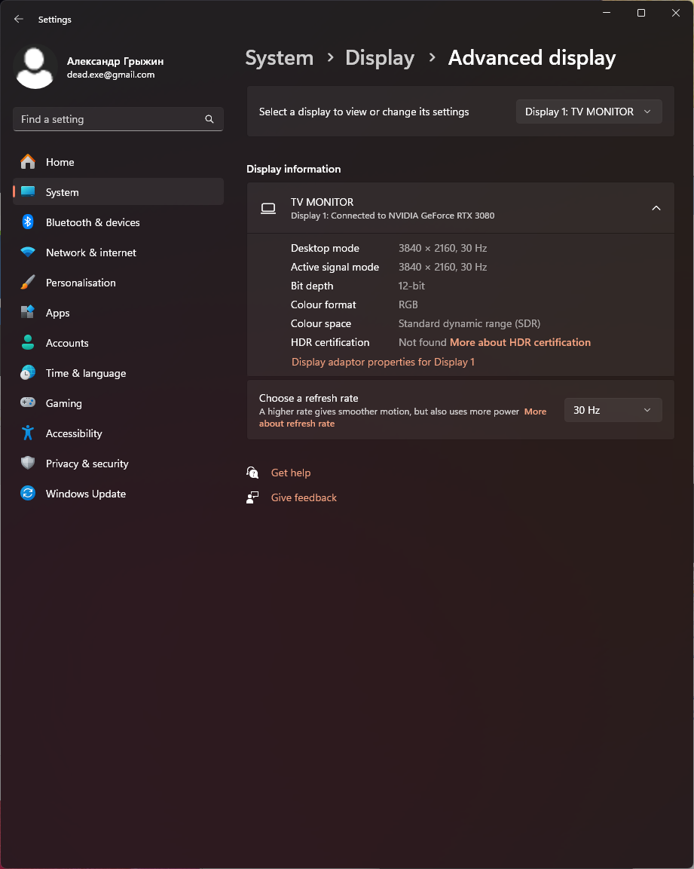Click the Network & internet wifi icon
Image resolution: width=694 pixels, height=869 pixels.
(28, 252)
